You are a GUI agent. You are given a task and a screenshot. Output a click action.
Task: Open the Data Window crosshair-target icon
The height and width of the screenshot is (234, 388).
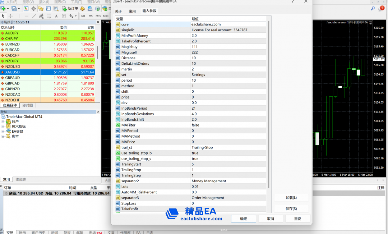coord(33,8)
